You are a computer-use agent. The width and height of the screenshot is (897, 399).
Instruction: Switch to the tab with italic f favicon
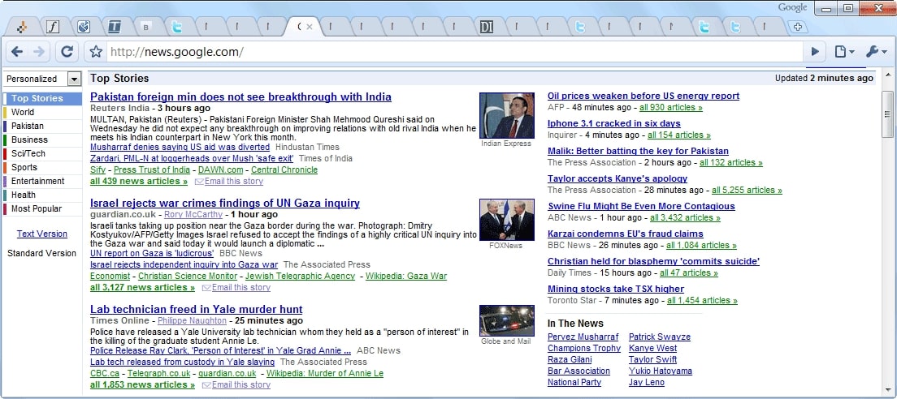tap(53, 27)
